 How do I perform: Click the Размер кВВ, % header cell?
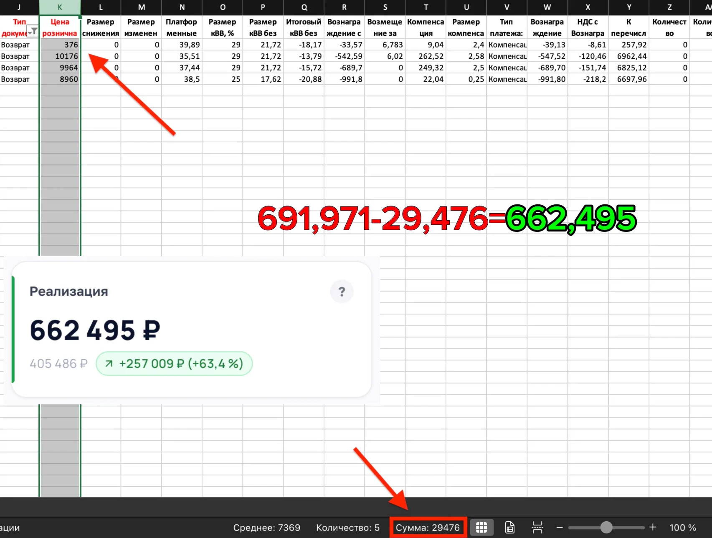point(222,28)
